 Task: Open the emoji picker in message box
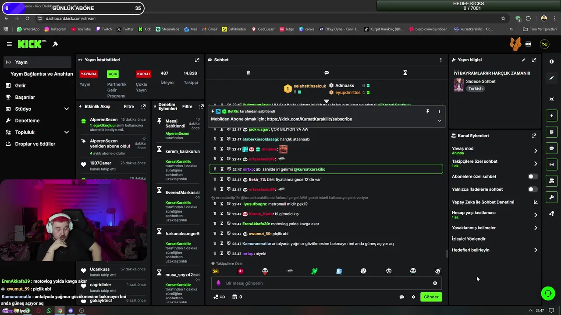click(x=435, y=283)
